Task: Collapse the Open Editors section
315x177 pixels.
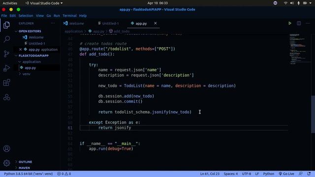Action: [30, 31]
